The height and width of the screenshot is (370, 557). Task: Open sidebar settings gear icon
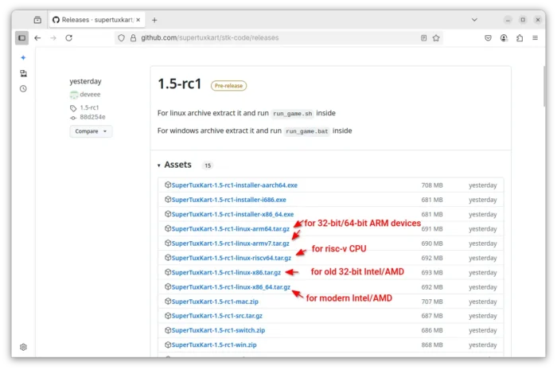coord(23,347)
